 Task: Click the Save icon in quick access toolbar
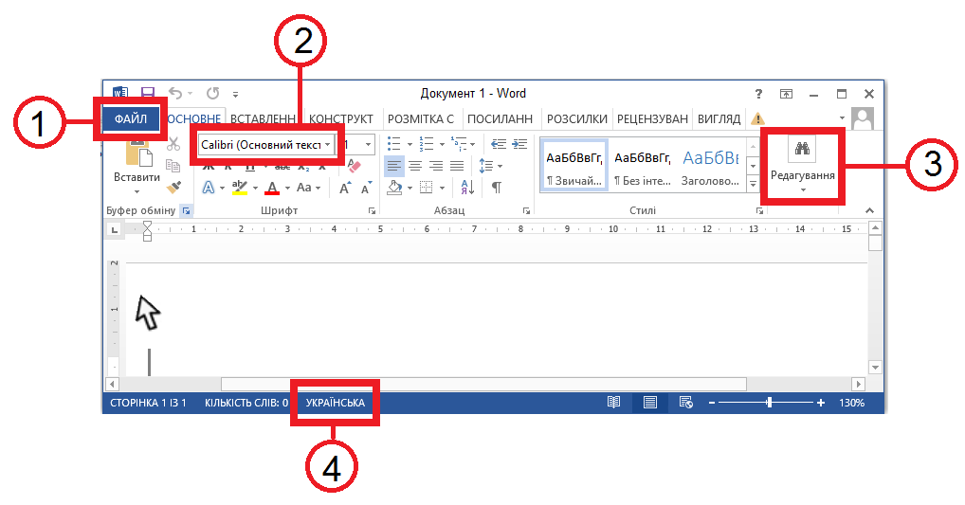click(x=148, y=94)
